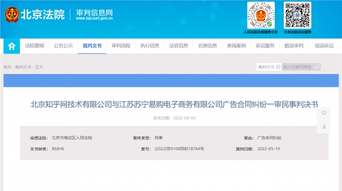Viewport: 342px width, 191px height.
Task: Click the star favorite icon
Action: click(324, 113)
